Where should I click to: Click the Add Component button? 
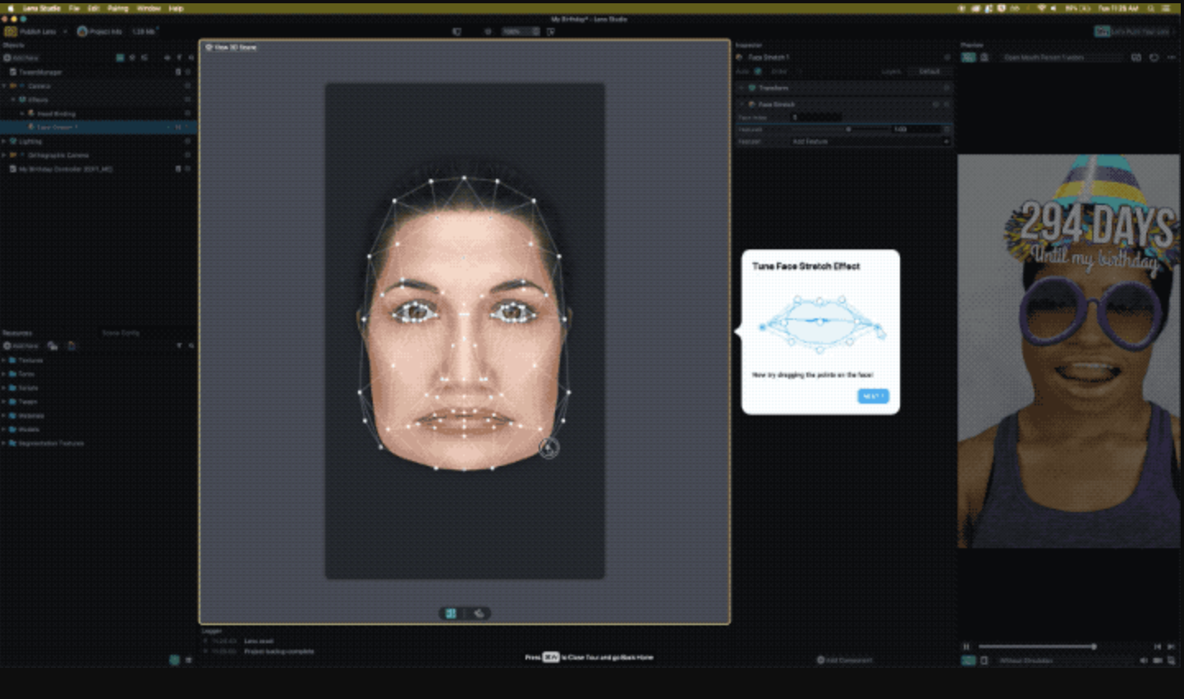[845, 660]
